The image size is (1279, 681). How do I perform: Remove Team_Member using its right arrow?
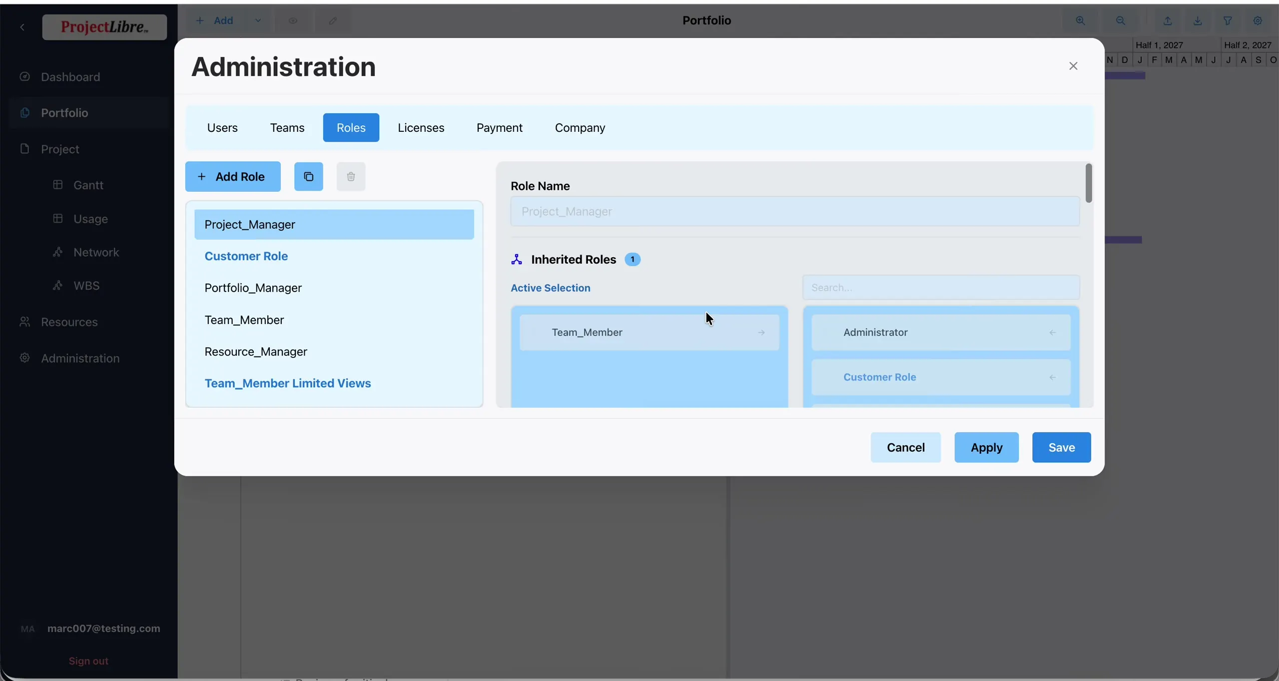(761, 333)
